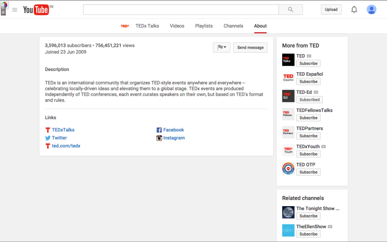The image size is (387, 242).
Task: Subscribe to TEDxYouth
Action: 308,154
